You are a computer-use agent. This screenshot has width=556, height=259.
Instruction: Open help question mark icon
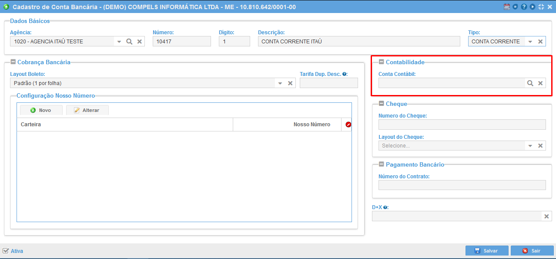click(x=524, y=7)
